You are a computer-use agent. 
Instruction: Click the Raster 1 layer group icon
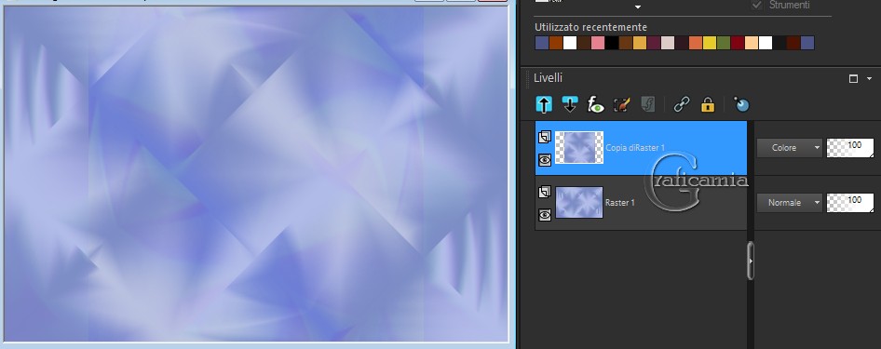coord(544,192)
